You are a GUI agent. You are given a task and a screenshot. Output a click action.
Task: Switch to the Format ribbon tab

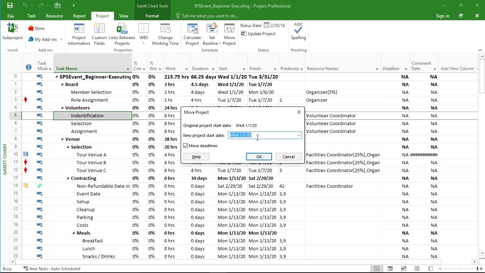click(x=152, y=16)
